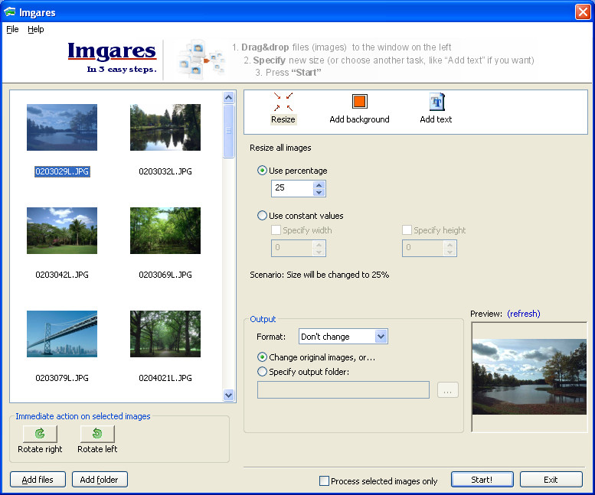
Task: Click up arrow of width spinner
Action: pyautogui.click(x=319, y=245)
